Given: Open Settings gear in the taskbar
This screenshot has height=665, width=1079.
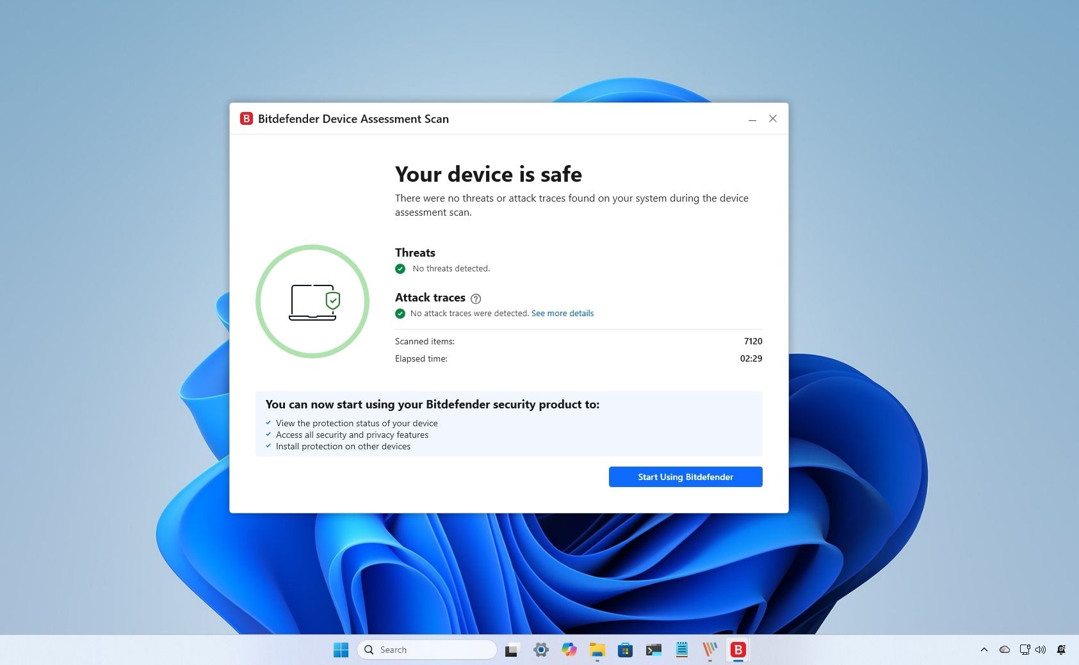Looking at the screenshot, I should click(x=541, y=650).
